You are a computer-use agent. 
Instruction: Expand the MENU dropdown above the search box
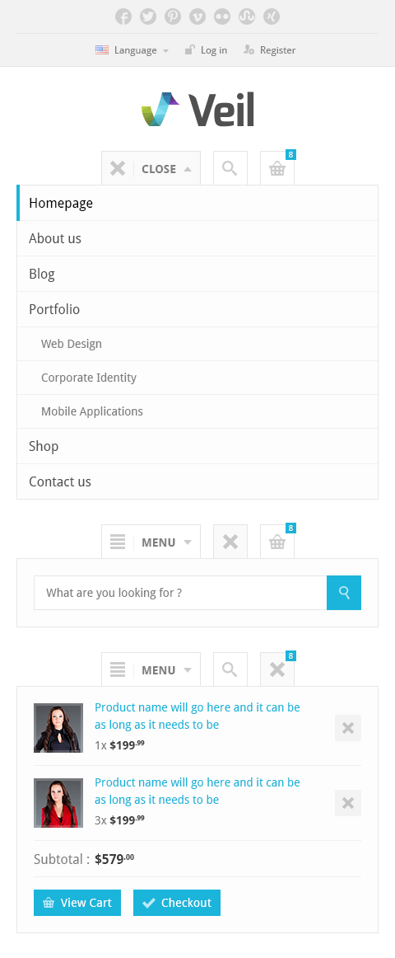(151, 542)
